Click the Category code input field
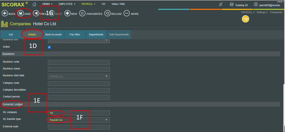 click(x=79, y=84)
